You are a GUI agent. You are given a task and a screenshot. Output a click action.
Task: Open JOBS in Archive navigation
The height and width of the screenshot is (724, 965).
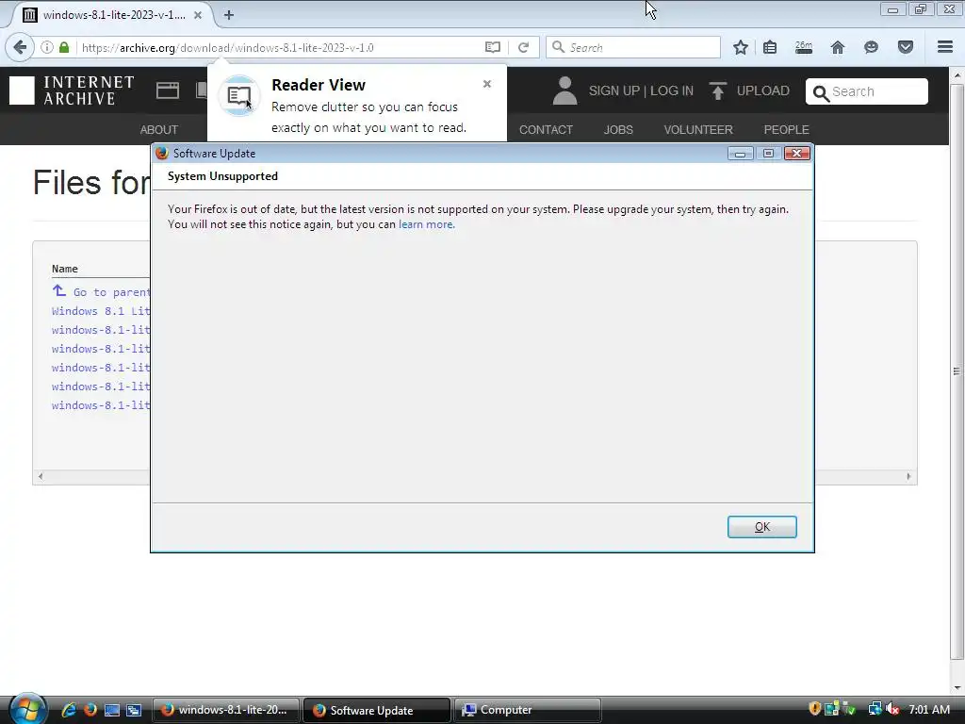[618, 129]
